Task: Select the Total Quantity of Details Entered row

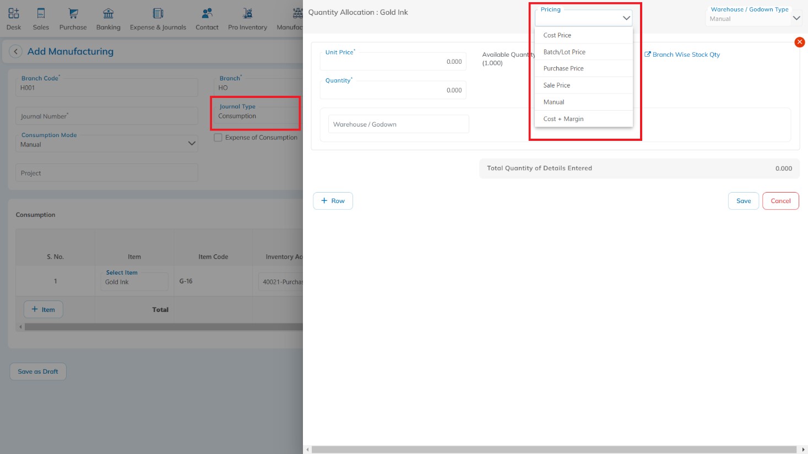Action: point(639,168)
